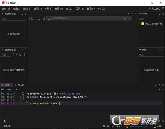Screen dimensions: 165x129
Task: Click the (c) 2020 Microsoft Corporation line
Action: pos(57,97)
